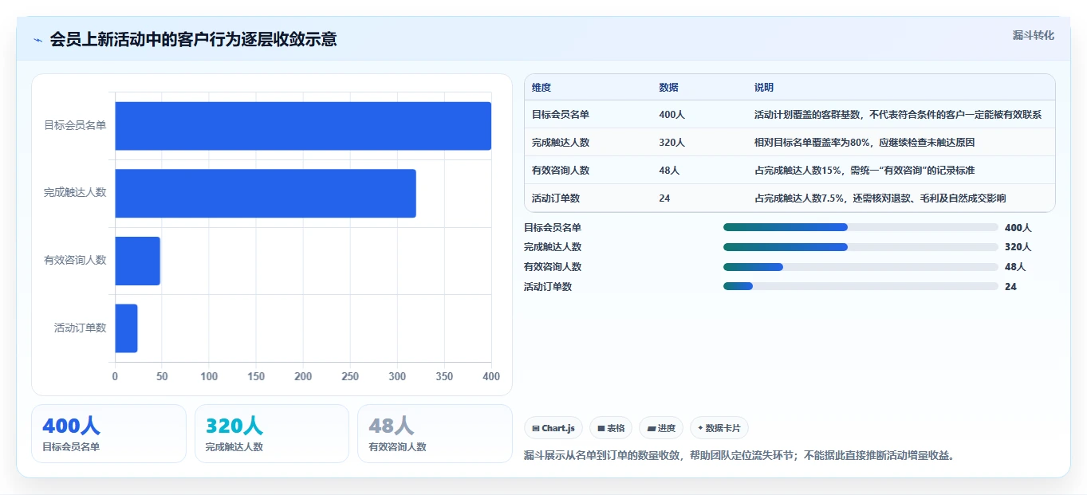Click the 有效咨询人数 y-axis label in chart
Image resolution: width=1087 pixels, height=495 pixels.
[75, 261]
